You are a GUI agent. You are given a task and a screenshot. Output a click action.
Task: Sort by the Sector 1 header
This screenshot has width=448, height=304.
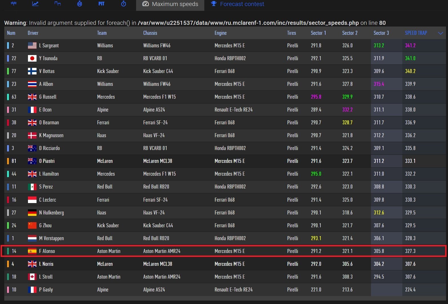[318, 33]
